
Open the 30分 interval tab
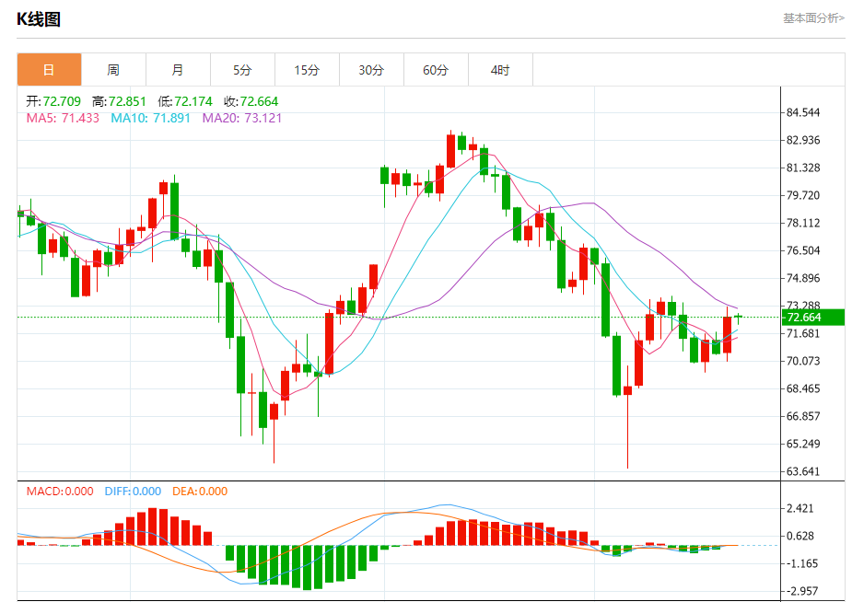click(x=371, y=69)
